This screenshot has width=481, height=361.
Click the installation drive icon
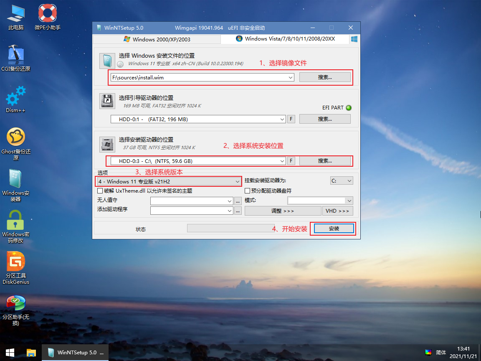pos(107,145)
